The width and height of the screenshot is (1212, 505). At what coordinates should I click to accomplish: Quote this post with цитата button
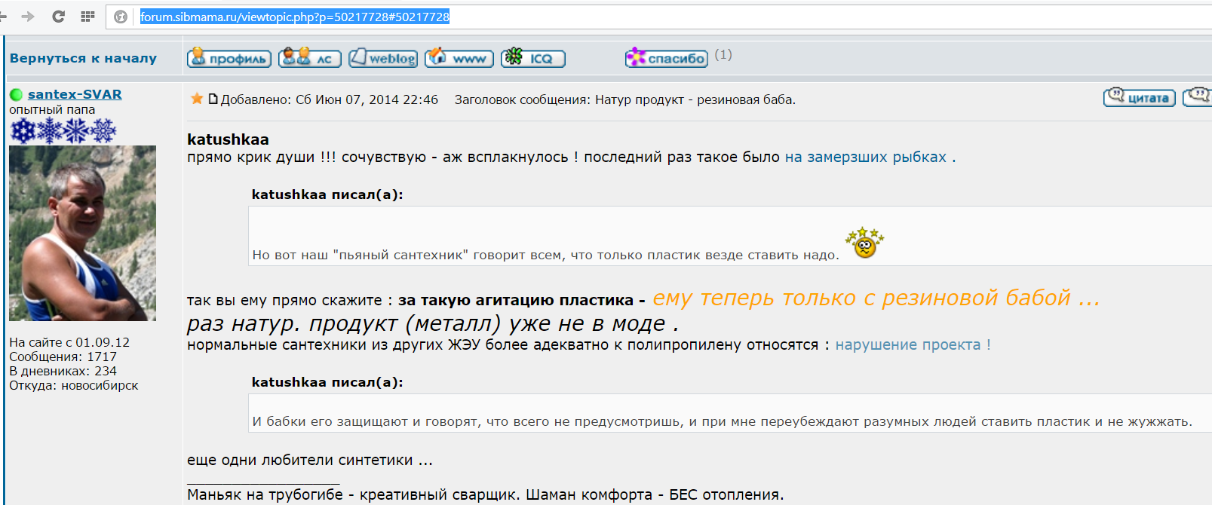(x=1140, y=96)
